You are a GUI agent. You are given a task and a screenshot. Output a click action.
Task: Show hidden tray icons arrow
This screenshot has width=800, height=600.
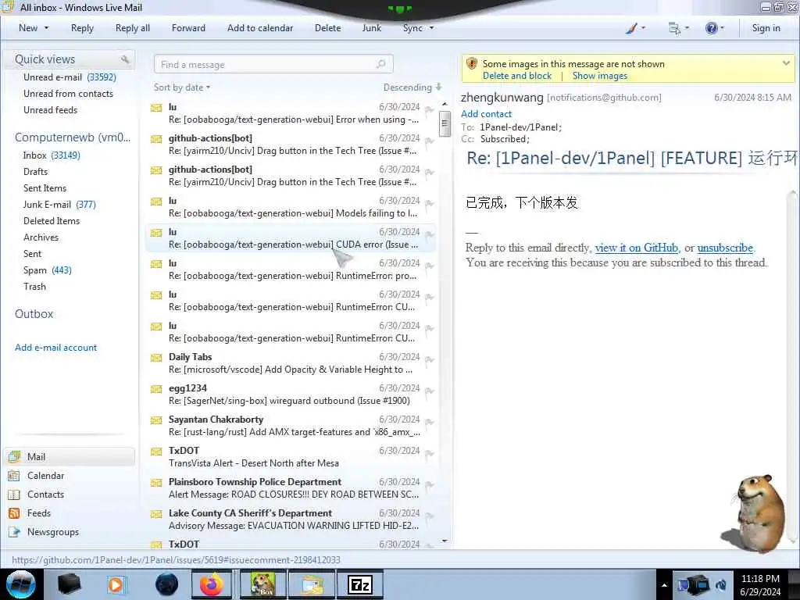click(664, 585)
